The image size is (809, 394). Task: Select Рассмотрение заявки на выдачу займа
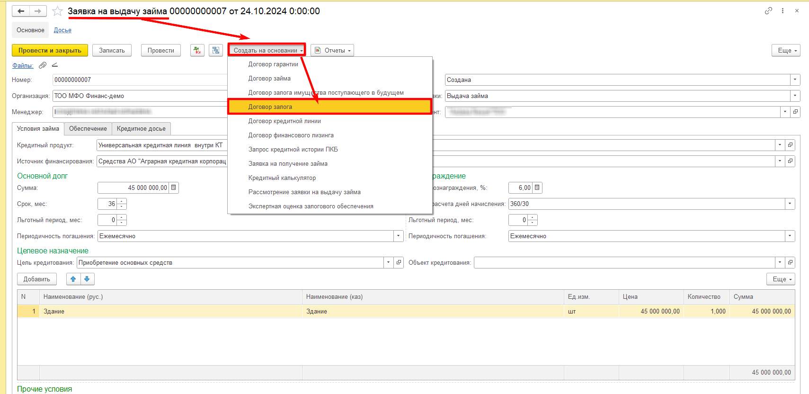(x=330, y=192)
